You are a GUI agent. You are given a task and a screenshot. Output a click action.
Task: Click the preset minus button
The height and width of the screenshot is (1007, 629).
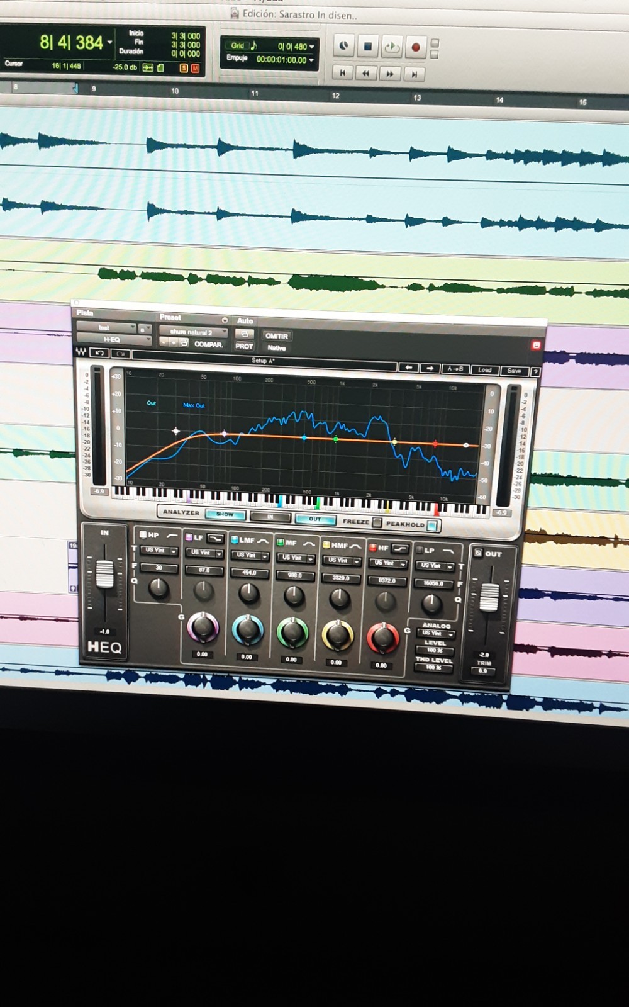point(164,342)
